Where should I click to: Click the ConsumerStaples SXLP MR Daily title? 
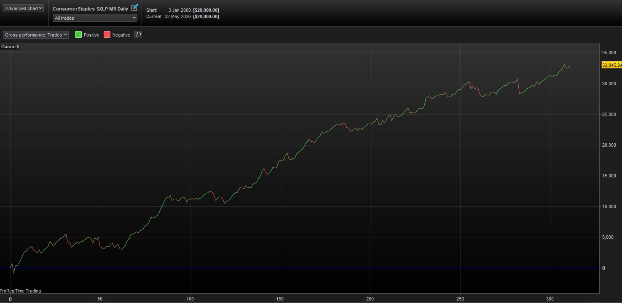click(x=90, y=9)
